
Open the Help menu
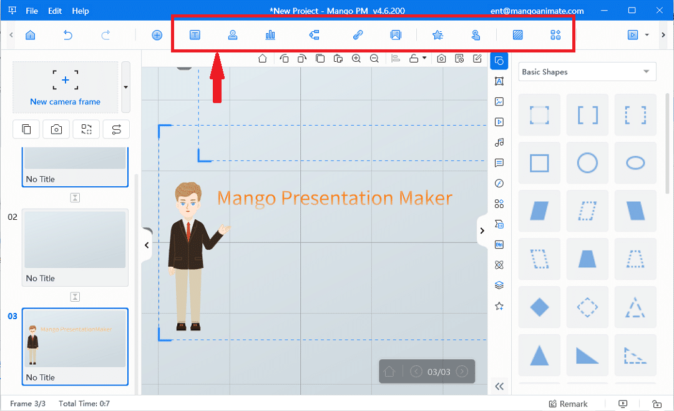coord(81,11)
